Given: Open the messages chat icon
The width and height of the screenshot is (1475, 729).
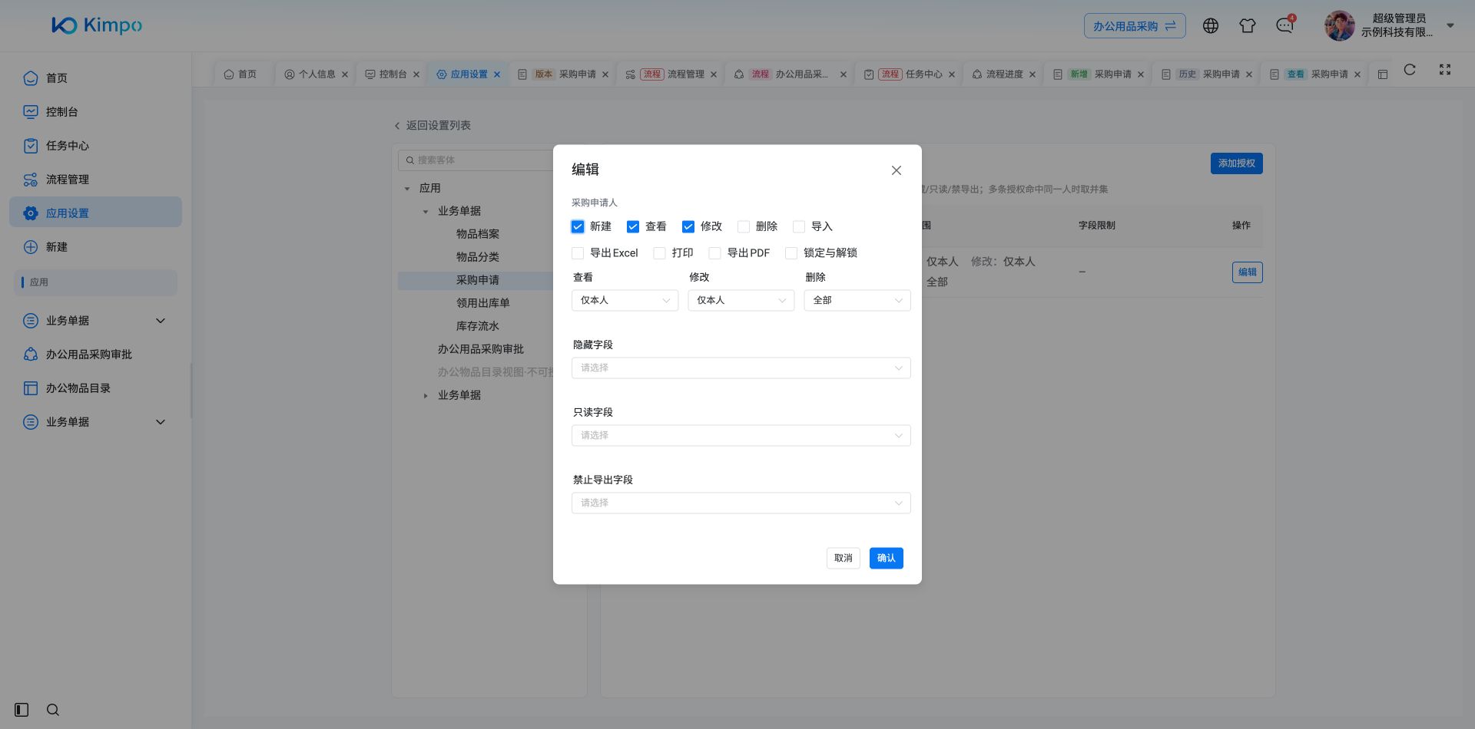Looking at the screenshot, I should 1284,26.
